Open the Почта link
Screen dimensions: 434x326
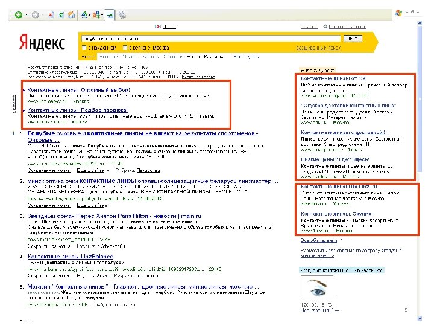click(x=169, y=27)
